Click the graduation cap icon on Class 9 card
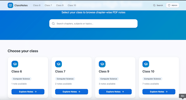Screen dimensions: 186x100 (102, 64)
